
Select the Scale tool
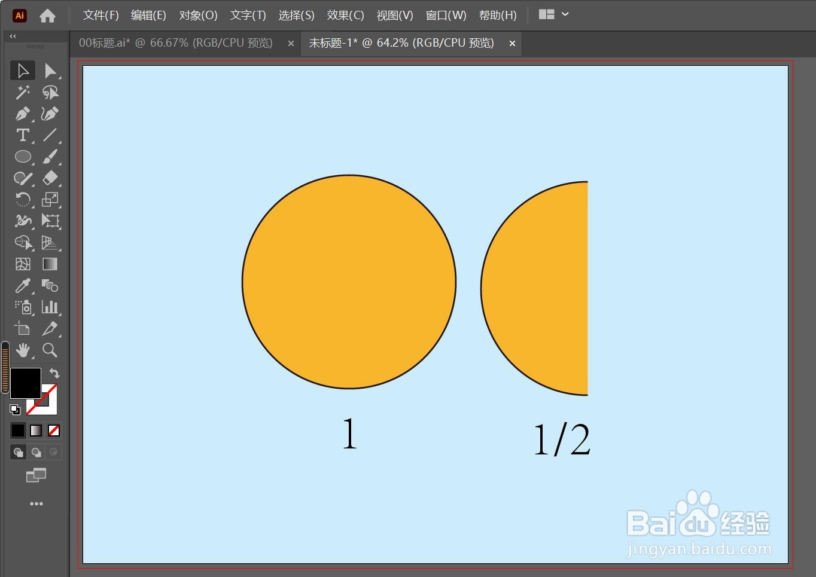point(50,200)
